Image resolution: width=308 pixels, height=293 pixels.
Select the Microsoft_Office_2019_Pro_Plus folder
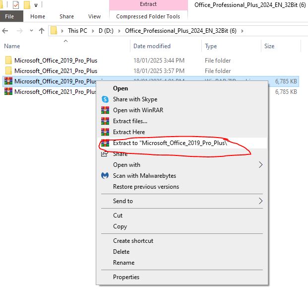click(x=56, y=61)
